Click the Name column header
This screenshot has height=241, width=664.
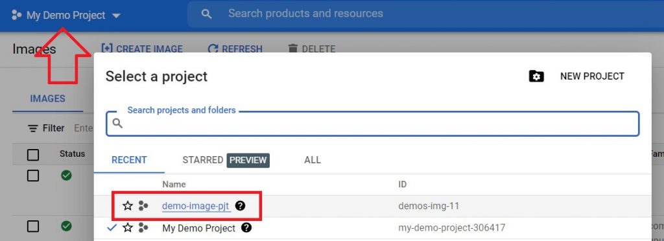click(x=174, y=185)
